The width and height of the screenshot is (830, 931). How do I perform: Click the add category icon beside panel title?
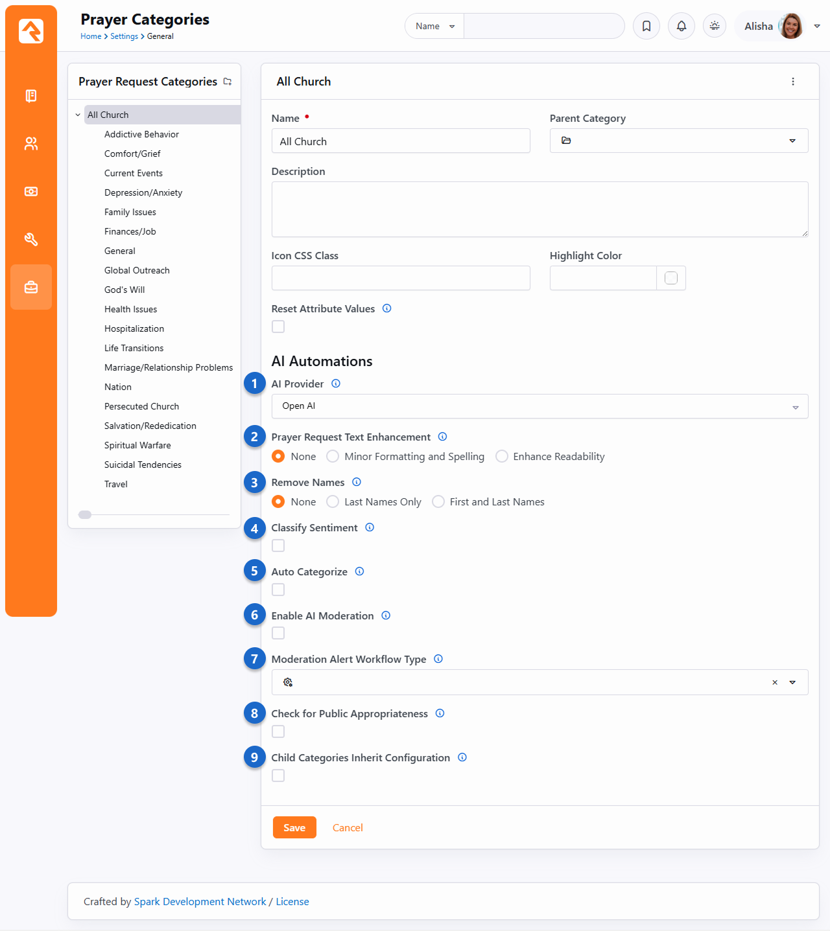pyautogui.click(x=228, y=82)
